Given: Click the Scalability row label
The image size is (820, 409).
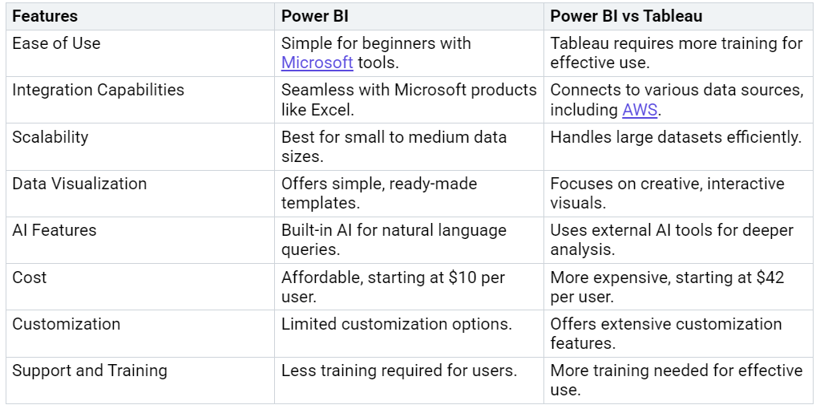Looking at the screenshot, I should pos(50,137).
